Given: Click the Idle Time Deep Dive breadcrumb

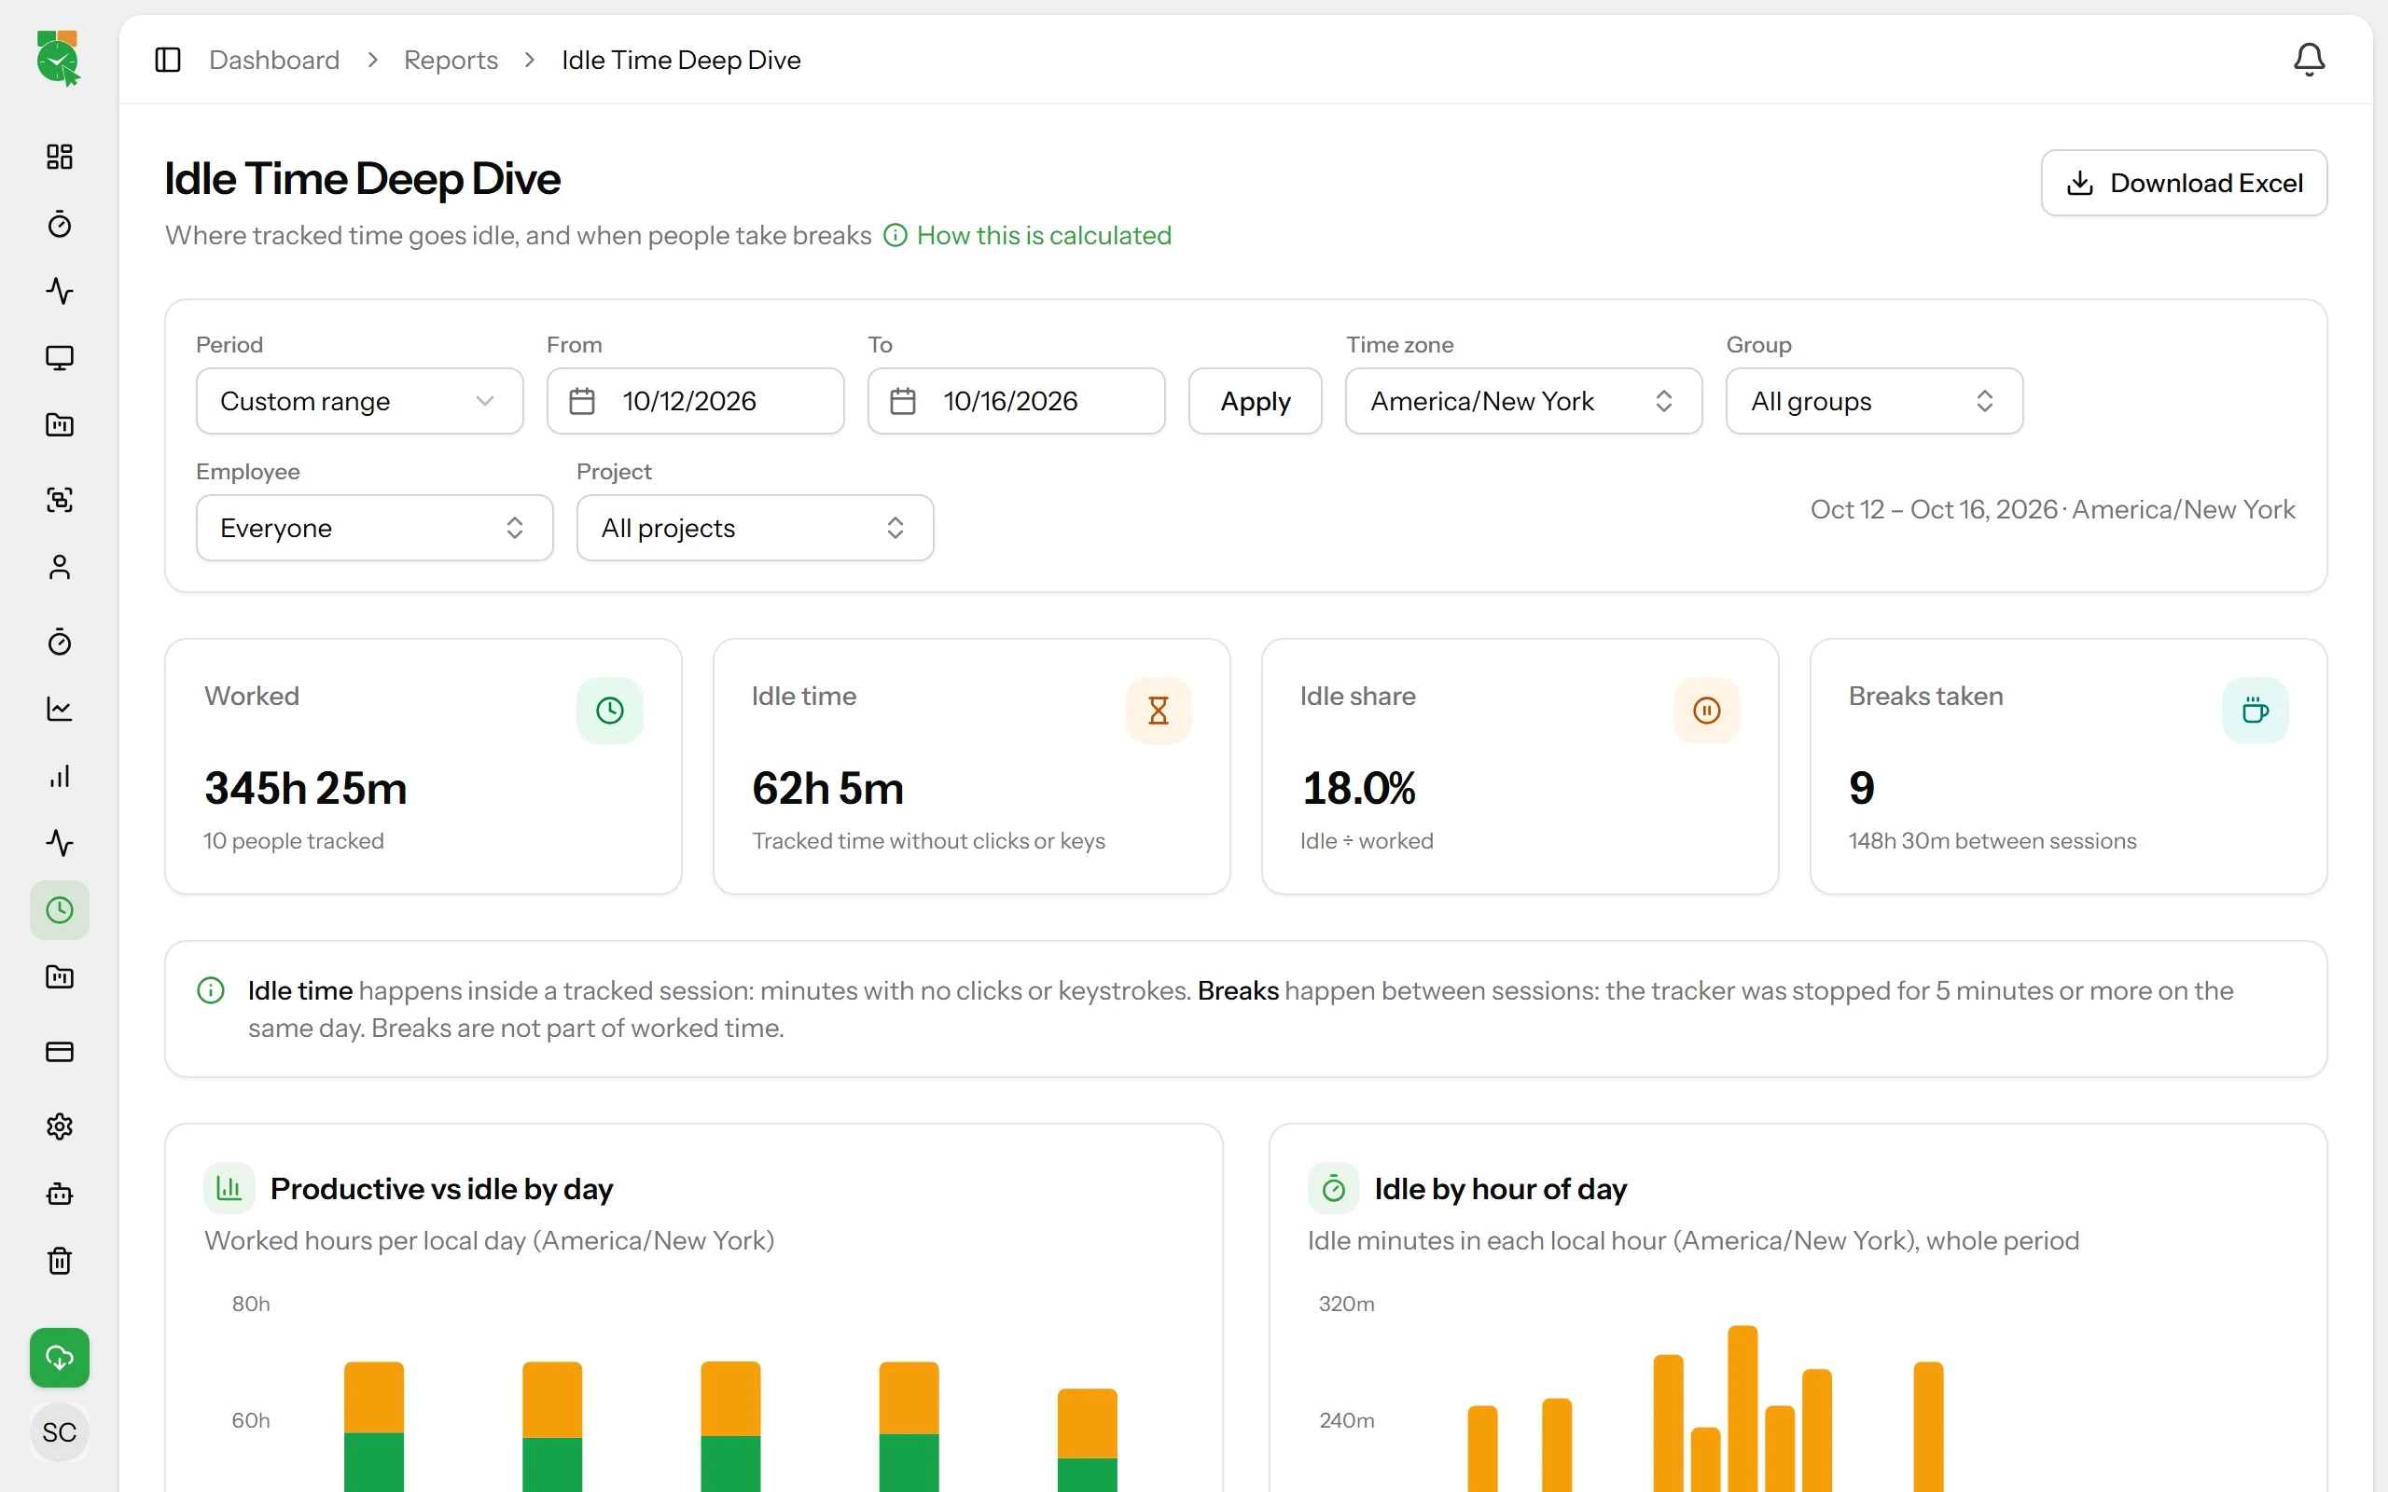Looking at the screenshot, I should (681, 61).
